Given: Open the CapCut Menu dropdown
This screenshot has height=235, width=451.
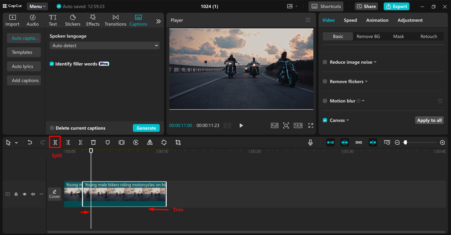Looking at the screenshot, I should pyautogui.click(x=37, y=6).
